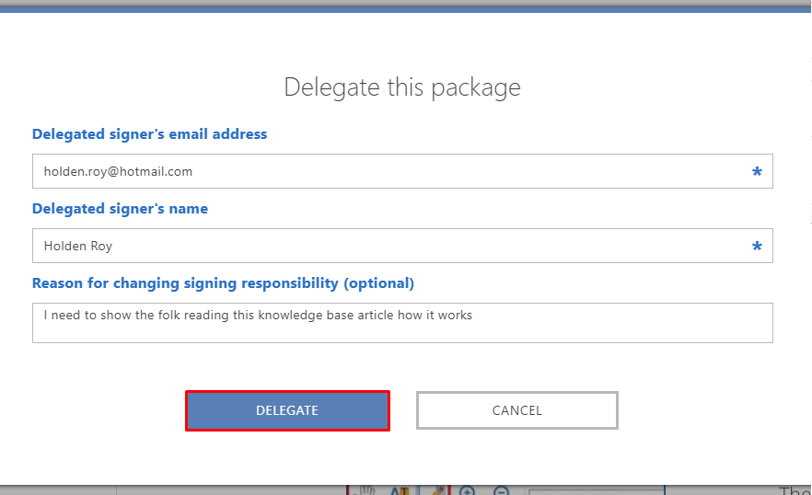Click the "Delegated signer's email address" label
The width and height of the screenshot is (812, 495).
tap(150, 134)
